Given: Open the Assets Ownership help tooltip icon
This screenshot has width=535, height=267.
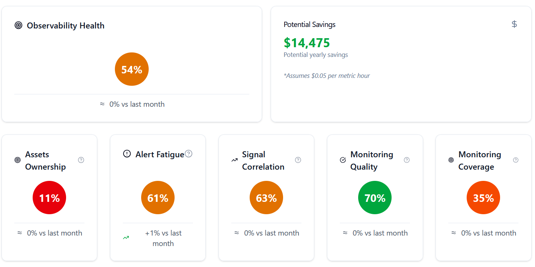Looking at the screenshot, I should coord(81,160).
